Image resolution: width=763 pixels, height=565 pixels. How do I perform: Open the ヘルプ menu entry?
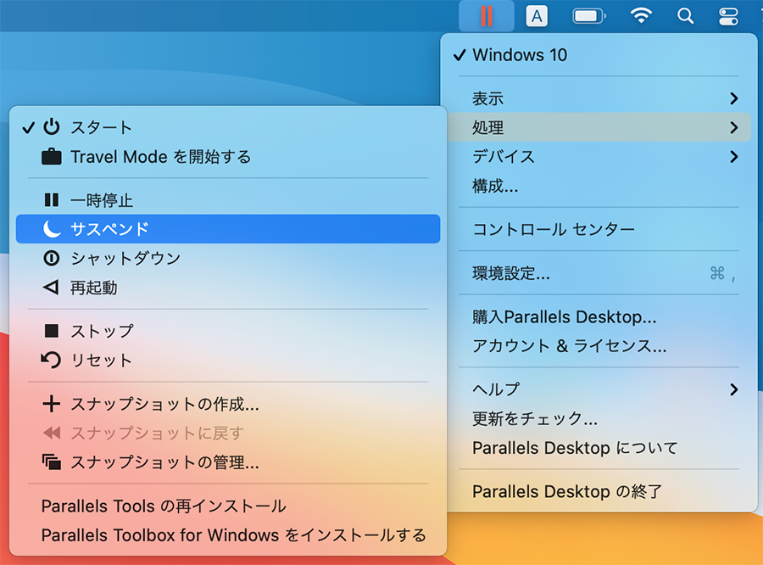(x=599, y=389)
